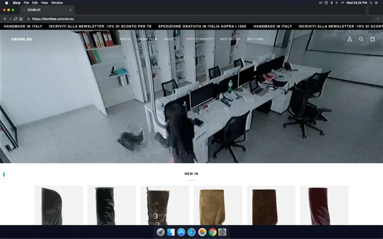Open the account login icon
The image size is (383, 239).
[350, 39]
